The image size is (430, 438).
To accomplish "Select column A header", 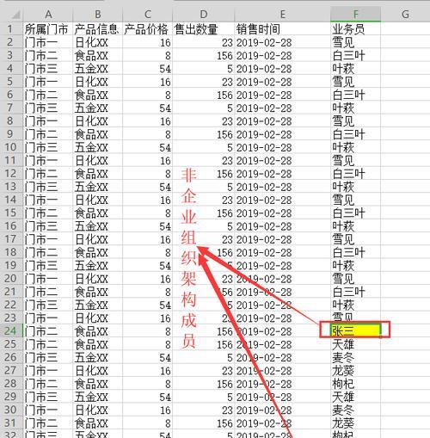I will coord(48,15).
